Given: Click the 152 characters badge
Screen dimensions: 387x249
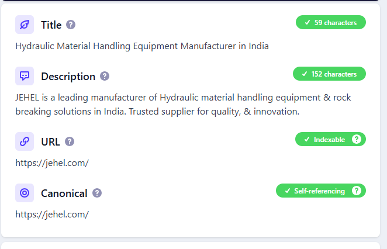Looking at the screenshot, I should pyautogui.click(x=329, y=74).
